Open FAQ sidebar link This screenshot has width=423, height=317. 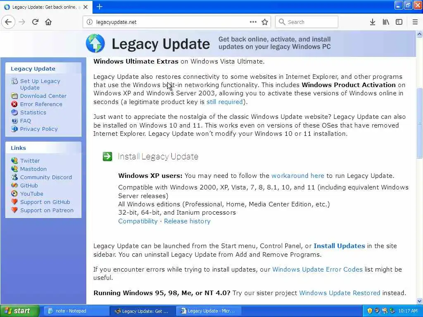coord(25,121)
